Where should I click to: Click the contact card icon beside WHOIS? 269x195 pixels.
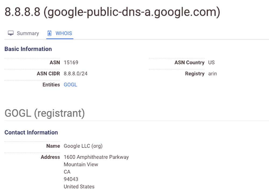(49, 33)
